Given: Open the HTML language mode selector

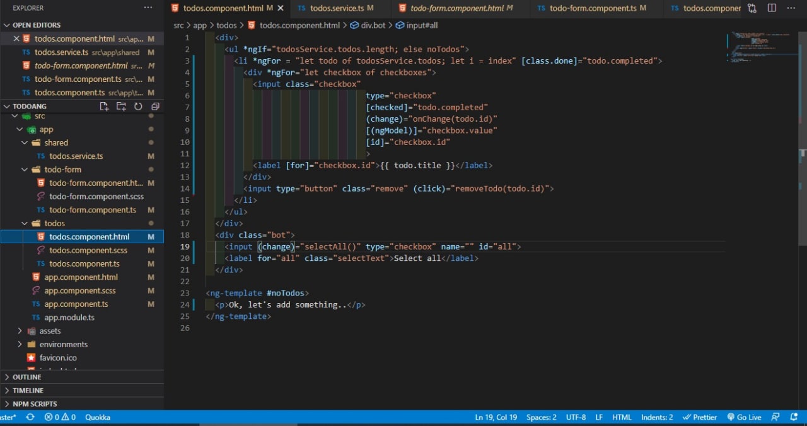Looking at the screenshot, I should (x=622, y=417).
